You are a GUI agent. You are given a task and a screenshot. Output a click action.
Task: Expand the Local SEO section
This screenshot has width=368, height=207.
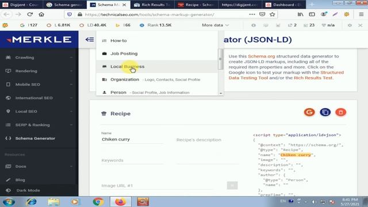click(39, 112)
